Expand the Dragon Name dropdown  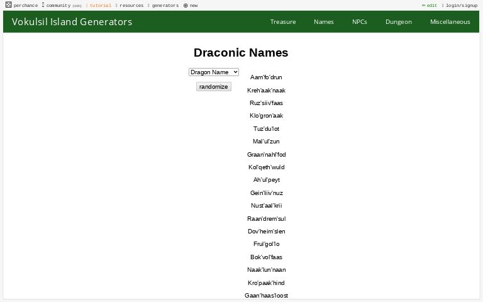coord(214,72)
